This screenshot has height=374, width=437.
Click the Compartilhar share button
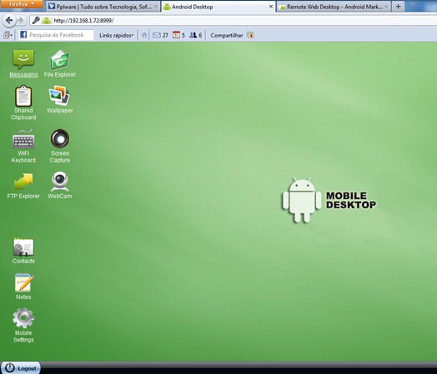[227, 35]
